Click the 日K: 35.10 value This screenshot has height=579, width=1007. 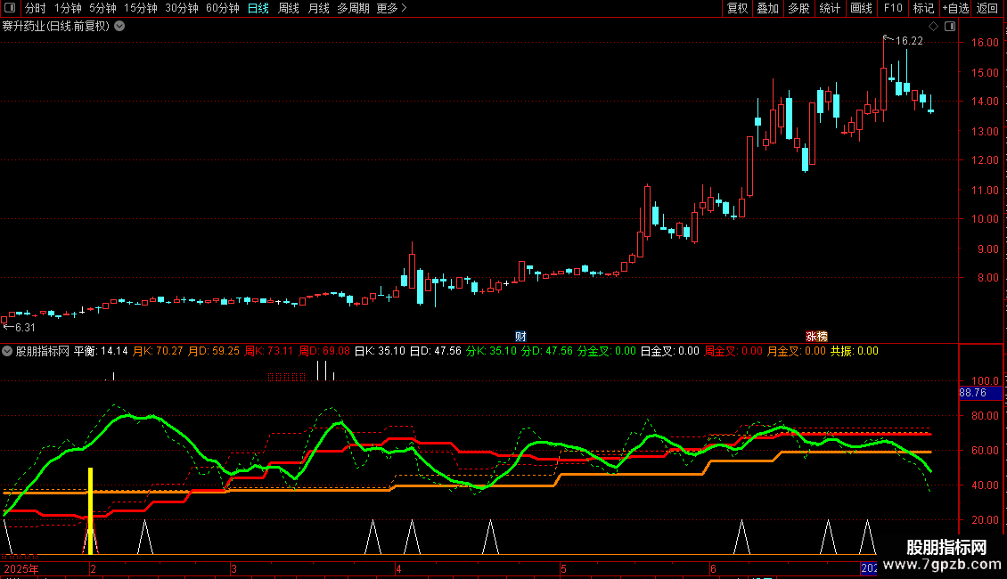pyautogui.click(x=380, y=351)
